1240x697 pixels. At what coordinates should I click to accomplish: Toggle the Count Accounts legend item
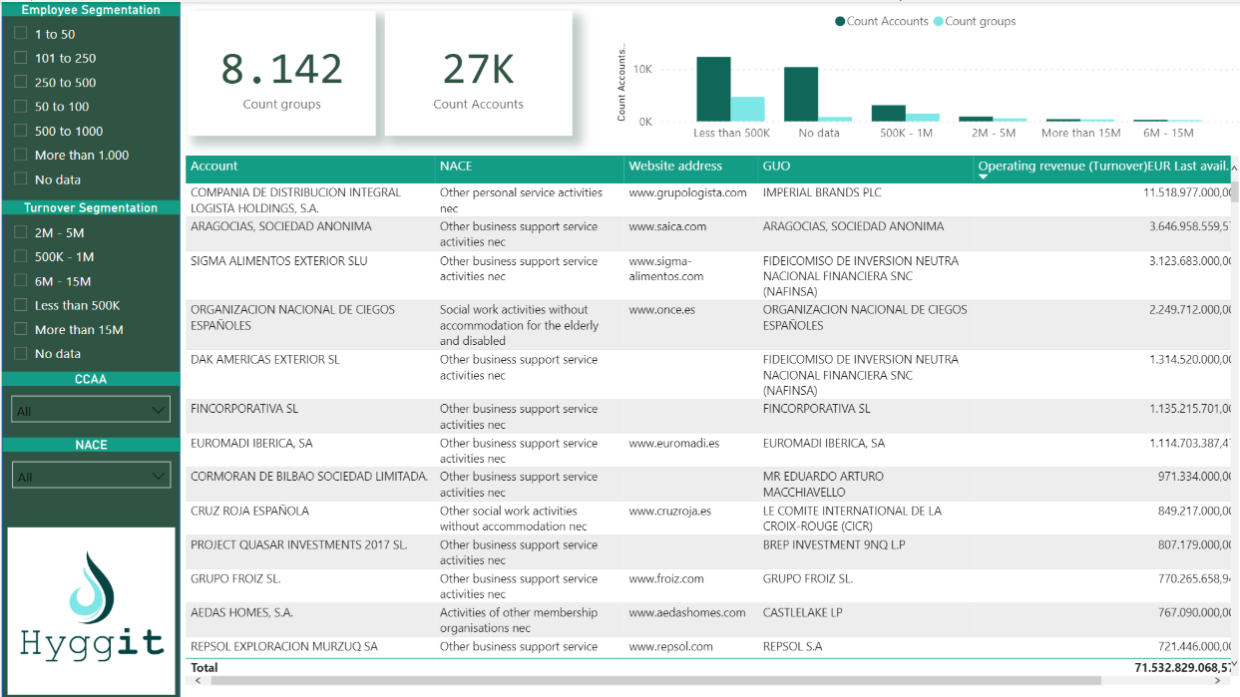tap(882, 21)
